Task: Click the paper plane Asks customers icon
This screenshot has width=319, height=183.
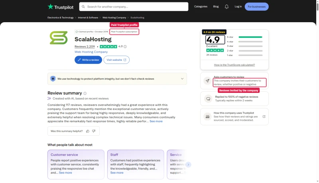Action: point(207,81)
